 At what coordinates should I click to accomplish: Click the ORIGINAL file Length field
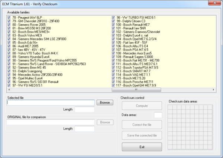click(85, 129)
